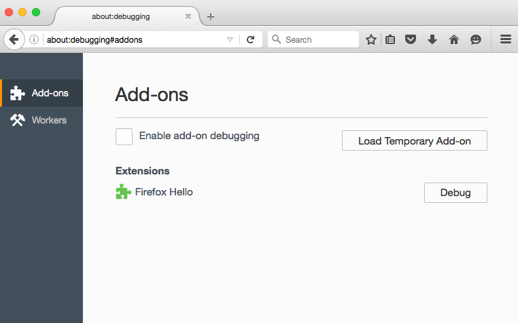The width and height of the screenshot is (518, 323).
Task: Click the about:debugging#addons address field
Action: point(134,39)
